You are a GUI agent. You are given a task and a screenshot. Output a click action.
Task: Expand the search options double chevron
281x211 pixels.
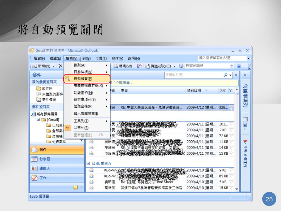click(x=236, y=75)
